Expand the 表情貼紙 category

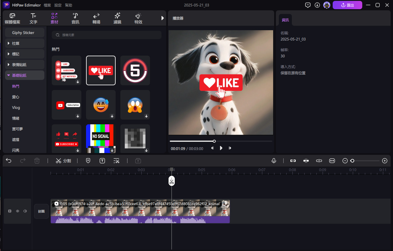(25, 65)
